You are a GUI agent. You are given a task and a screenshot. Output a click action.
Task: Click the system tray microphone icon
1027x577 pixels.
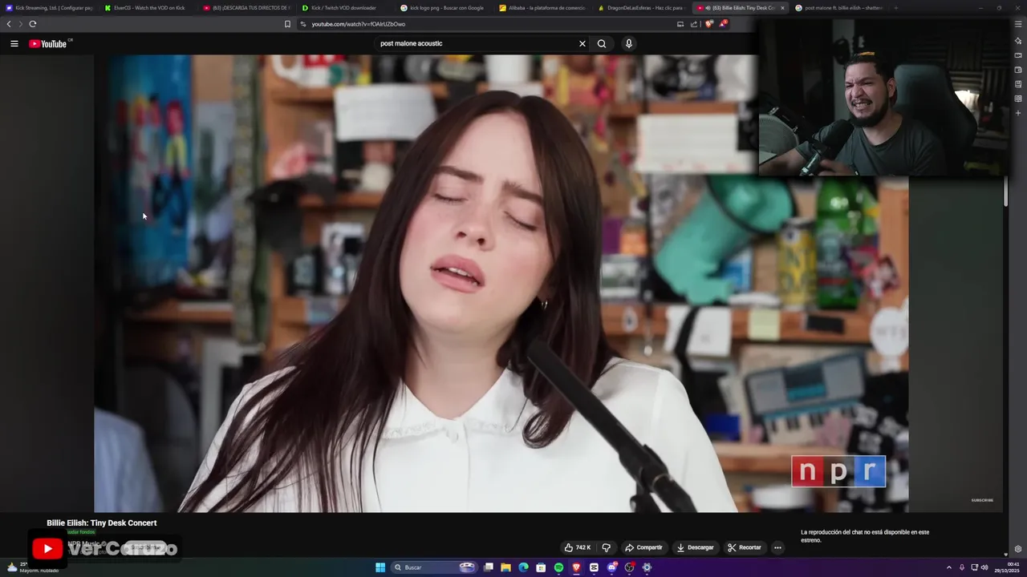962,567
